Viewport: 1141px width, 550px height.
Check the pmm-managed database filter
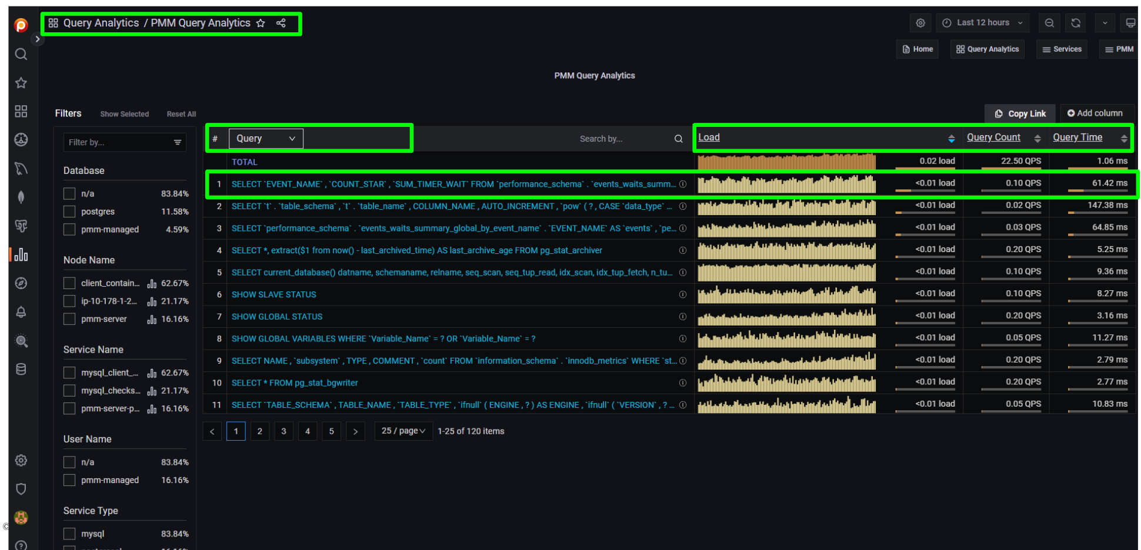point(69,229)
